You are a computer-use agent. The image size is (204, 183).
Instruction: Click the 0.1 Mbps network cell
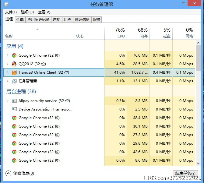[x=185, y=72]
